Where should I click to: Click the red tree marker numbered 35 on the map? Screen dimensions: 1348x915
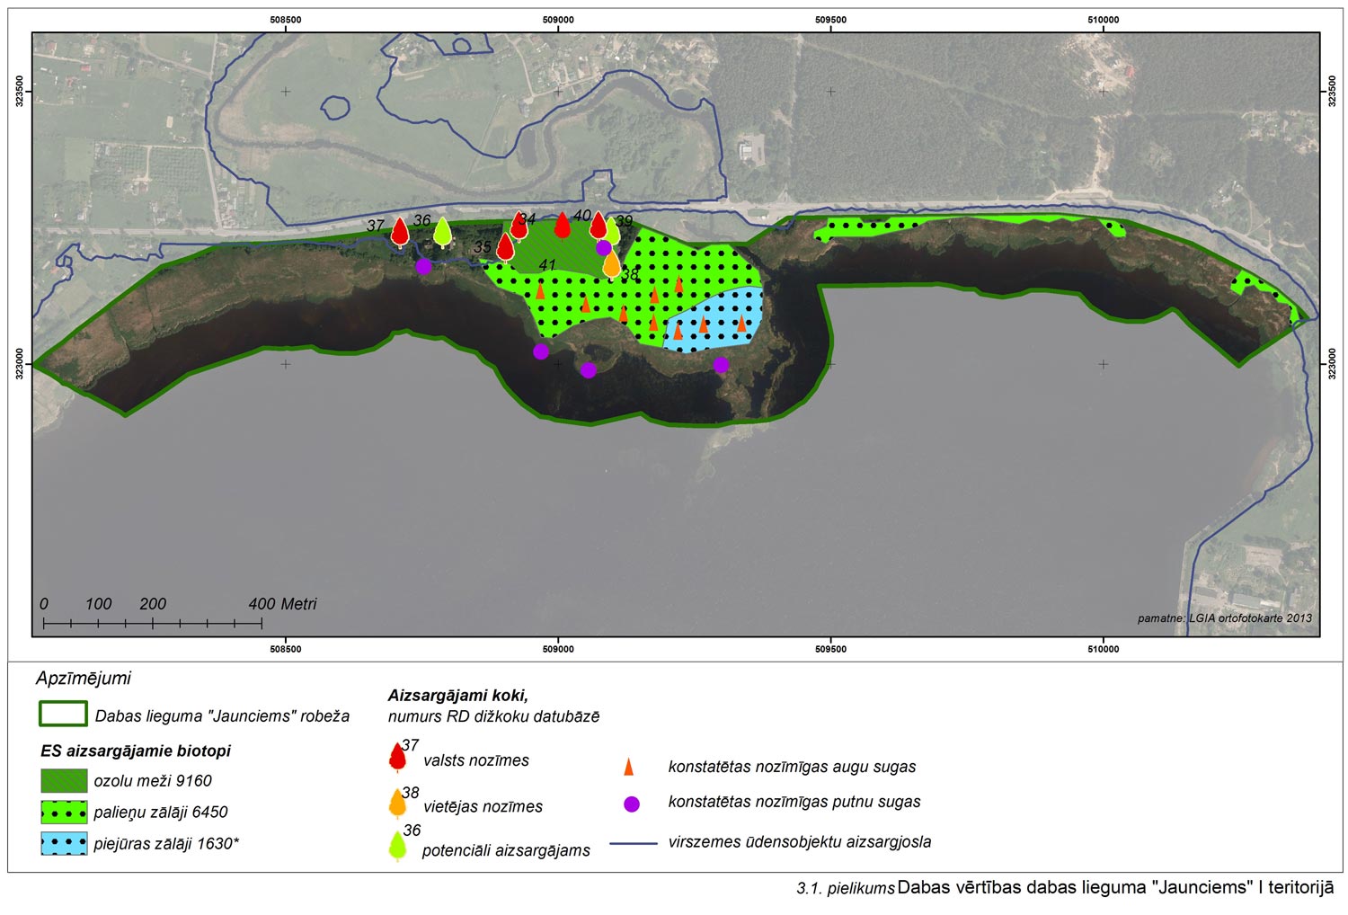tap(505, 246)
